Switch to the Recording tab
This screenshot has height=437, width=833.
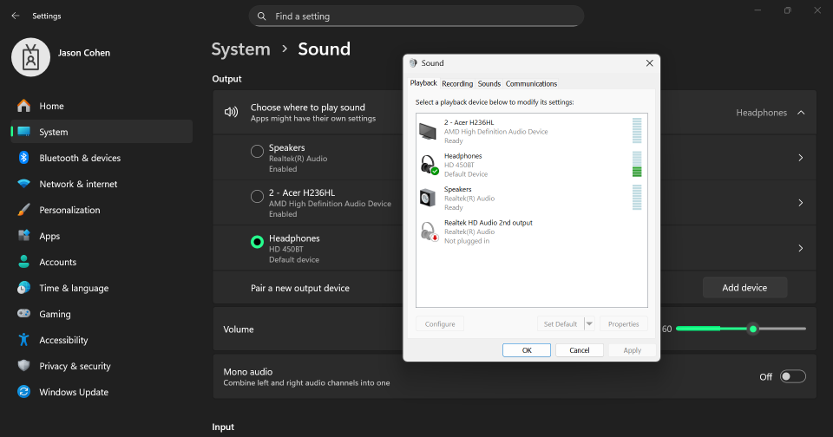(x=456, y=84)
